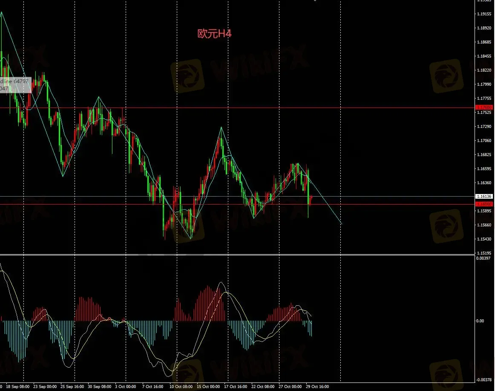The width and height of the screenshot is (495, 391).
Task: Click the 1.17290 price axis label
Action: click(x=484, y=127)
